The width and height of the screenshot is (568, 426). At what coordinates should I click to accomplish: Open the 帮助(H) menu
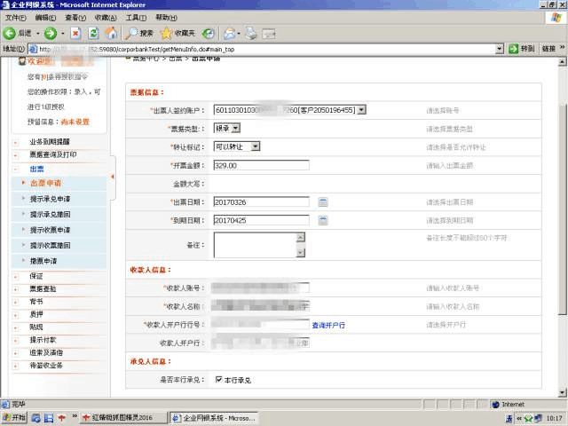[166, 18]
